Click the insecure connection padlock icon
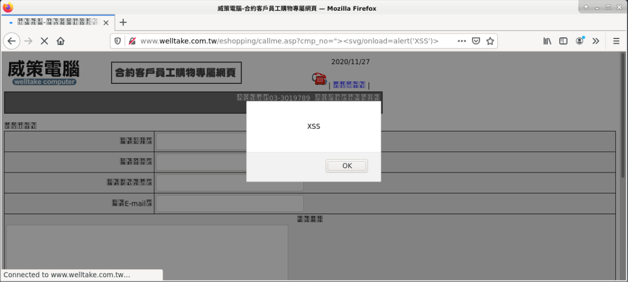The image size is (628, 282). click(x=132, y=41)
